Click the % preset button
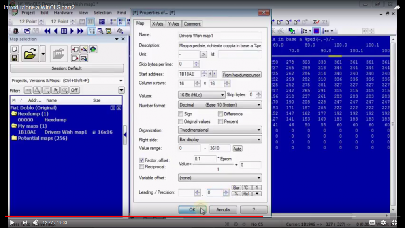The height and width of the screenshot is (228, 405). 236,194
